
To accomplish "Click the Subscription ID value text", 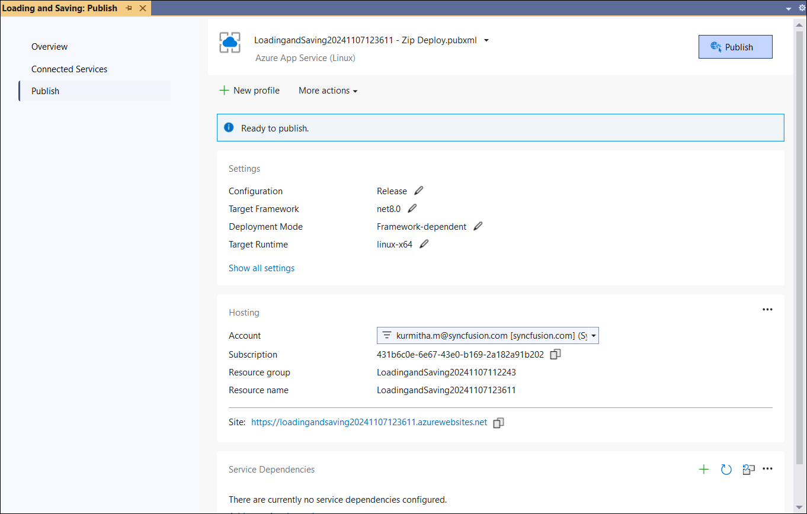I will coord(460,355).
